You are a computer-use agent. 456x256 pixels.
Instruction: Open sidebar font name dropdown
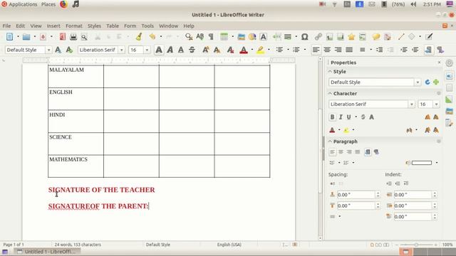(x=411, y=105)
